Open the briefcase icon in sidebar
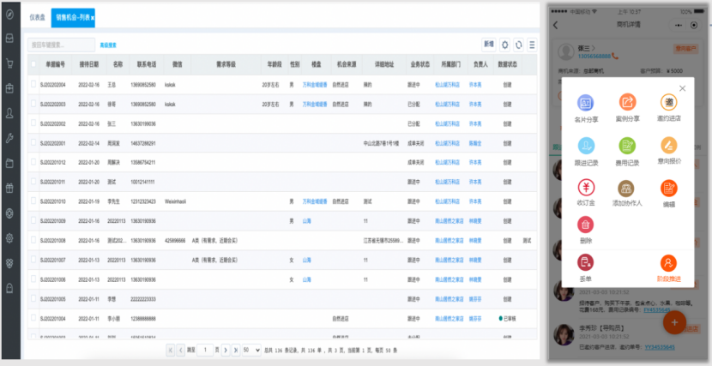 pyautogui.click(x=9, y=88)
